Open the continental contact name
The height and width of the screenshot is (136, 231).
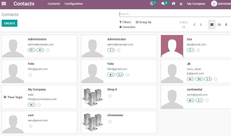(195, 90)
